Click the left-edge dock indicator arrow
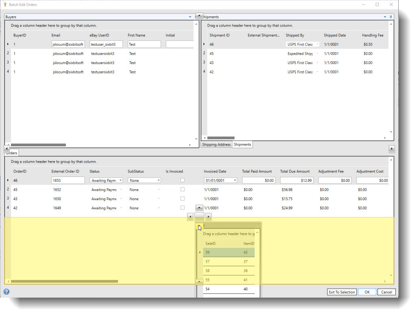The width and height of the screenshot is (419, 318). (x=7, y=148)
